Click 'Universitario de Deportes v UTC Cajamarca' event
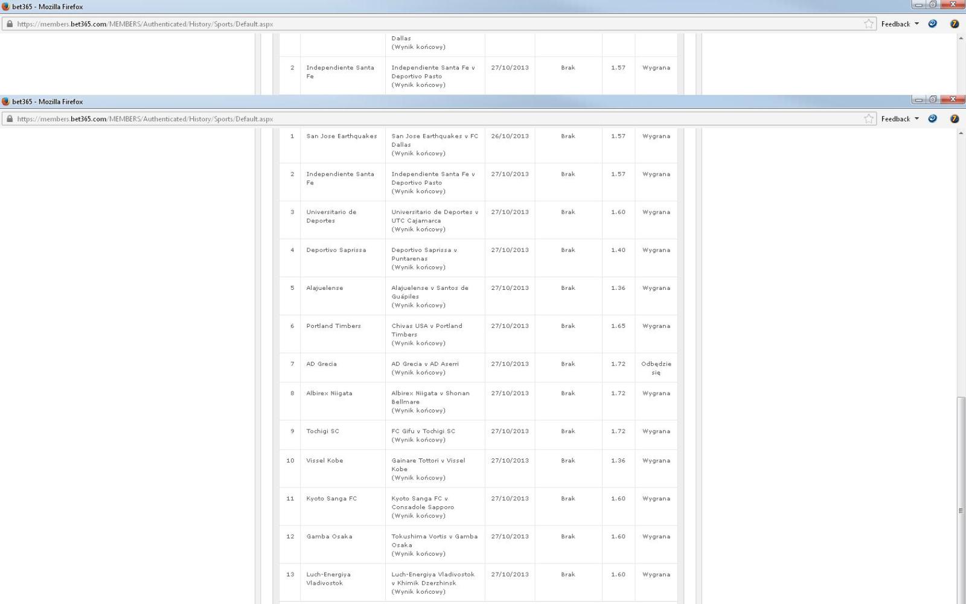The width and height of the screenshot is (966, 604). (x=435, y=216)
